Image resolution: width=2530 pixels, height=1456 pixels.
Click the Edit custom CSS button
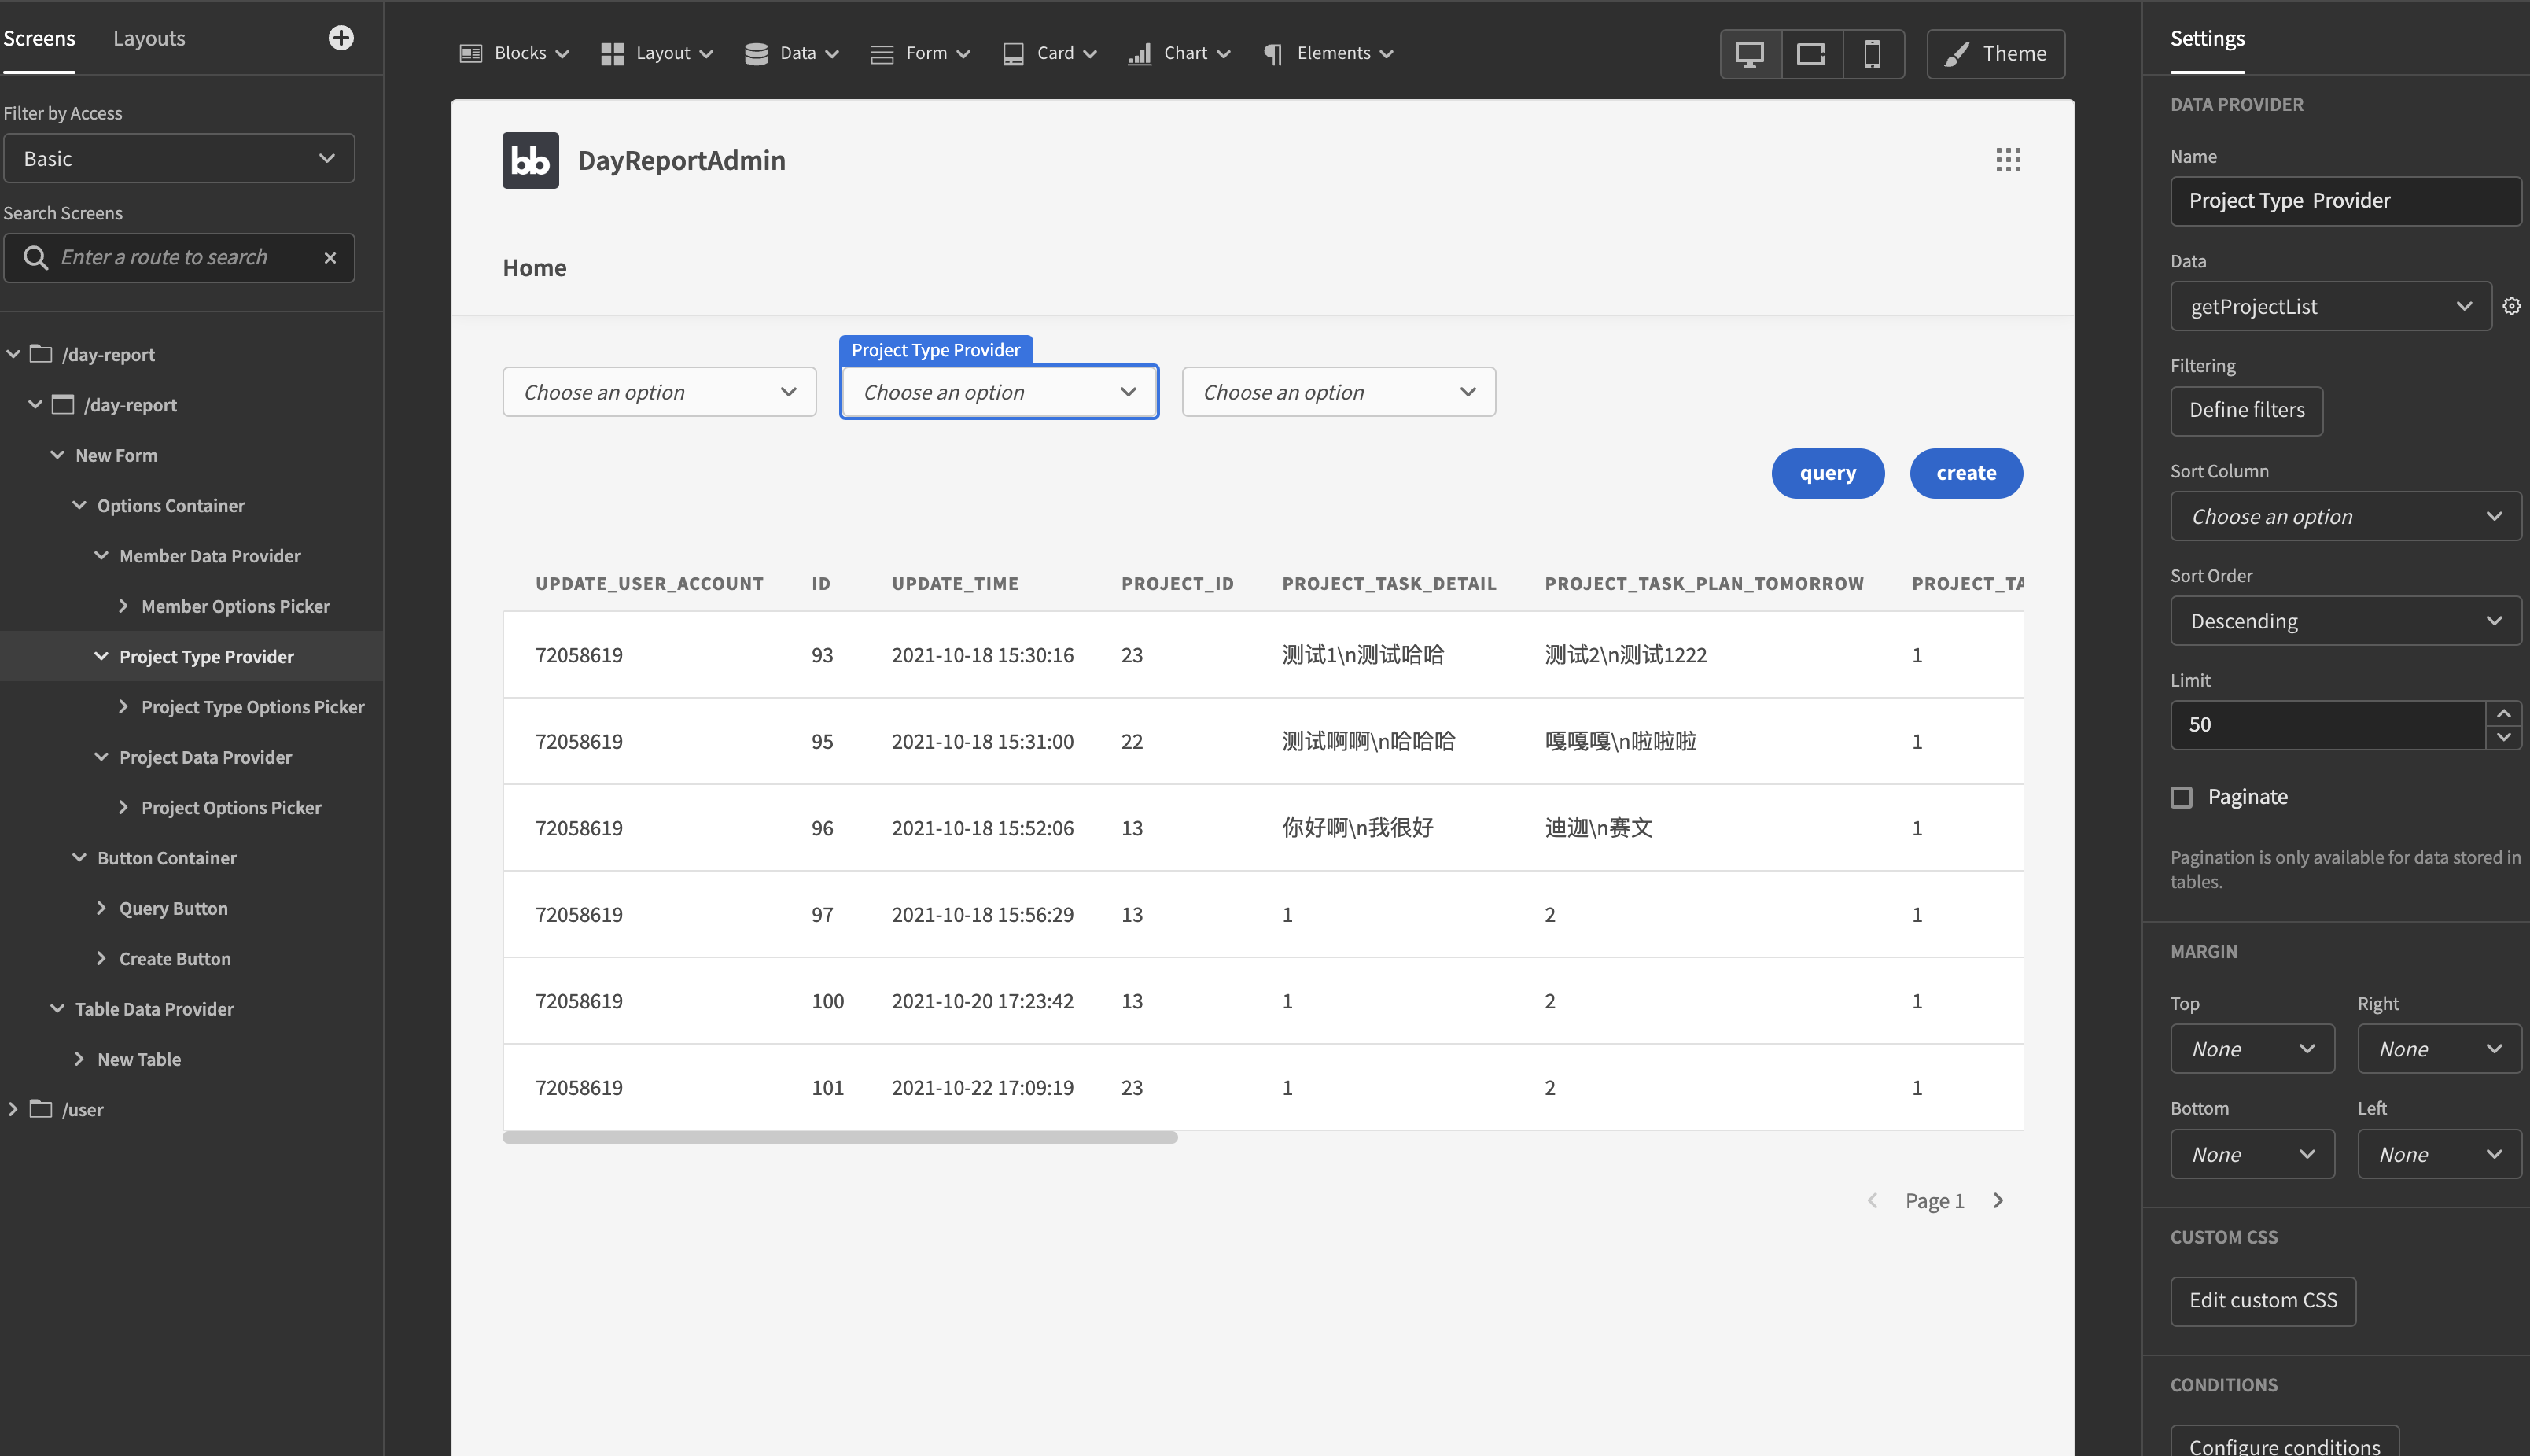point(2263,1301)
